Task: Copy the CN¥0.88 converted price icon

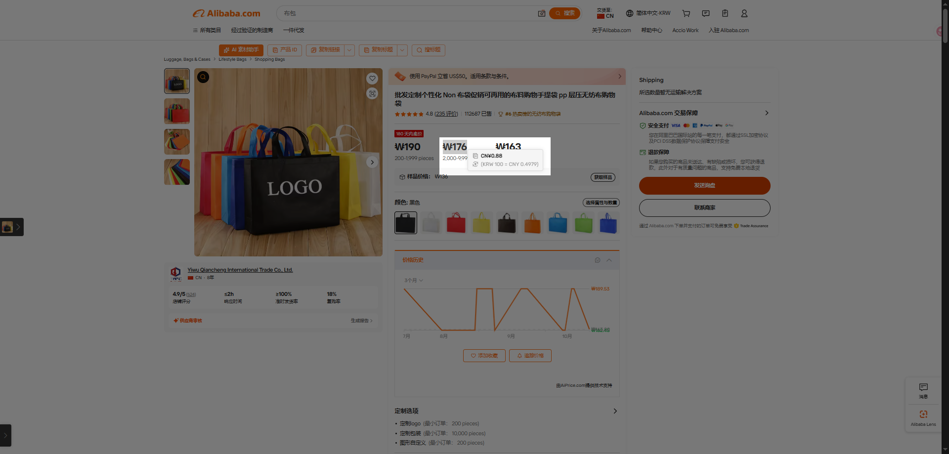Action: click(x=475, y=156)
